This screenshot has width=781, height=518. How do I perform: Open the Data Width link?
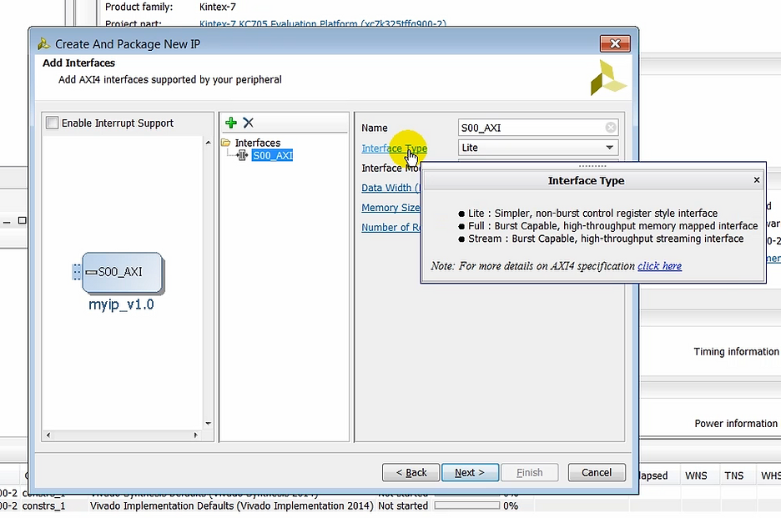click(x=390, y=188)
